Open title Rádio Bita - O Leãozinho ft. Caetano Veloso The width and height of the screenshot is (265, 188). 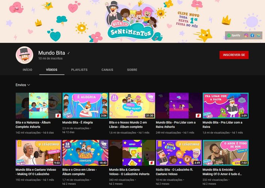tap(174, 172)
